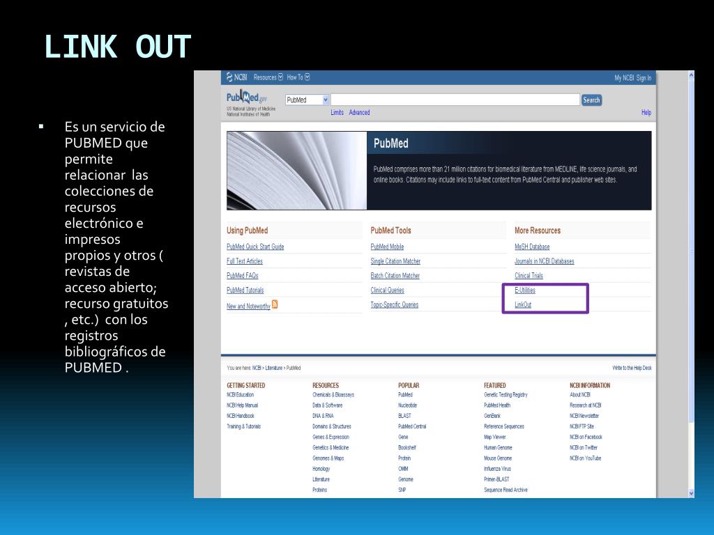Image resolution: width=714 pixels, height=535 pixels.
Task: Open PubMed FAQs link
Action: (242, 276)
